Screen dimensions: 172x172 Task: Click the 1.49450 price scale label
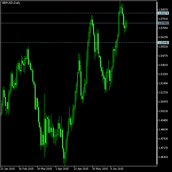click(163, 120)
